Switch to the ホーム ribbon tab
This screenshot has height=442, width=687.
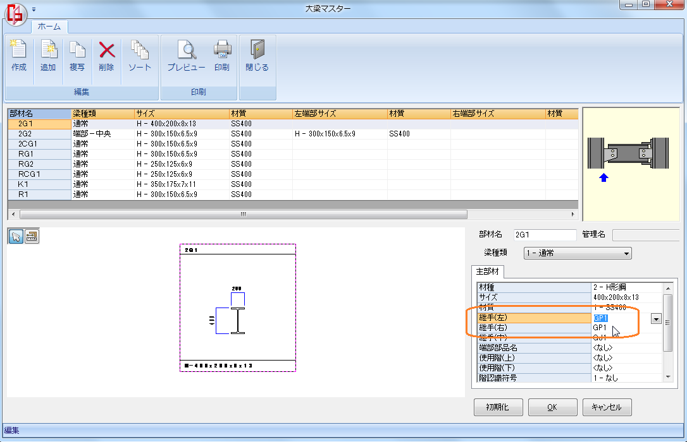pyautogui.click(x=49, y=27)
